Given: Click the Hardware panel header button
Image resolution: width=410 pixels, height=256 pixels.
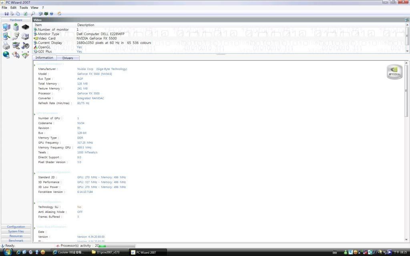Looking at the screenshot, I should (x=16, y=20).
